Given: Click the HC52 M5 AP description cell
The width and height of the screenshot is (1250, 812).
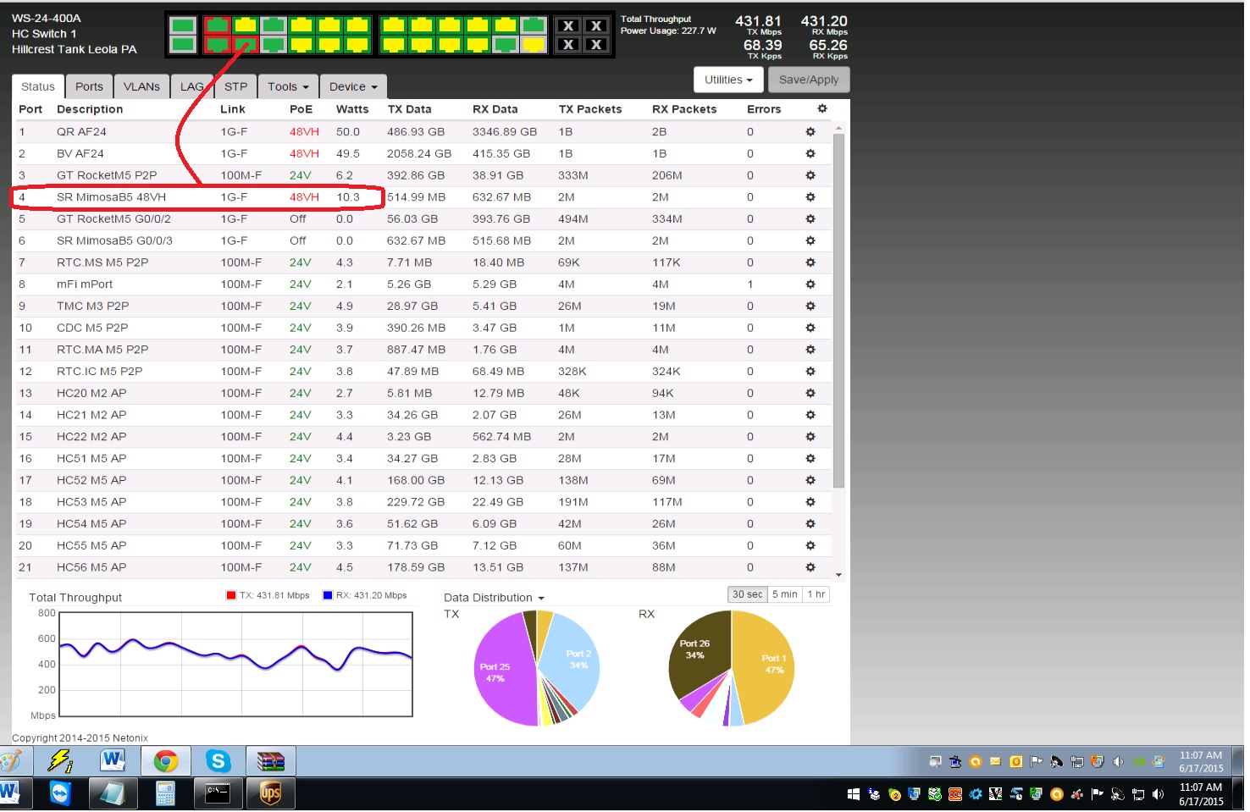Looking at the screenshot, I should 91,481.
